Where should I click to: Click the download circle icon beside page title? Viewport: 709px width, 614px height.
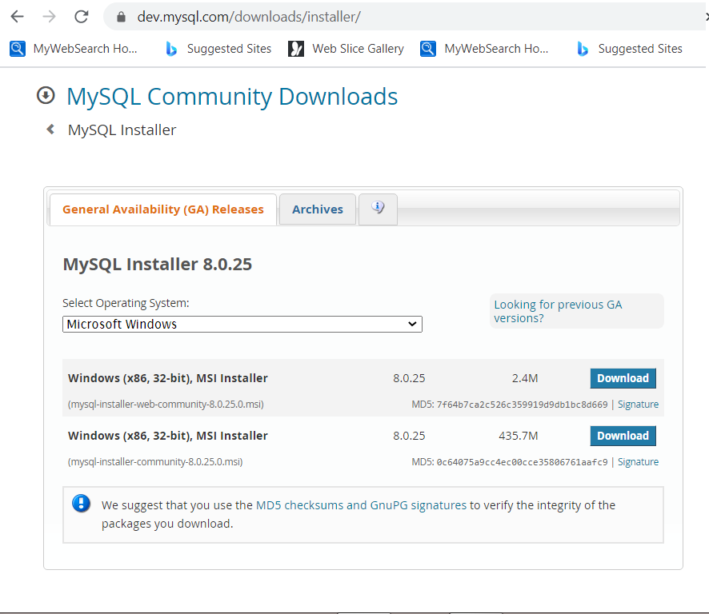click(x=46, y=96)
